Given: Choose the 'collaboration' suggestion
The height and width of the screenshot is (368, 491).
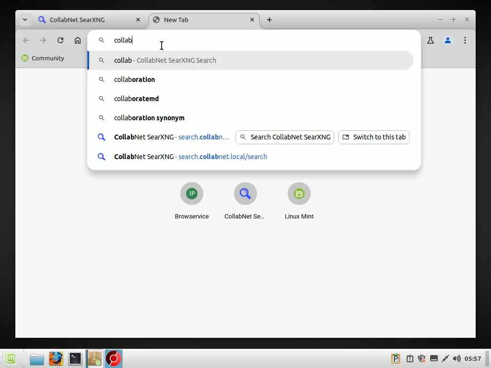Looking at the screenshot, I should pyautogui.click(x=250, y=80).
